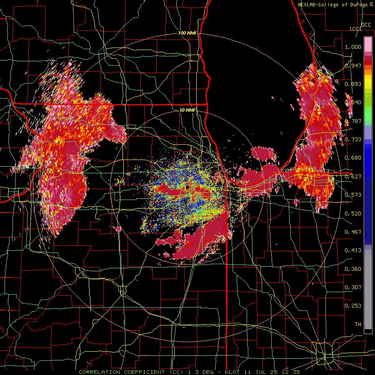
Task: Select the 0.893 legend value
Action: click(x=353, y=84)
